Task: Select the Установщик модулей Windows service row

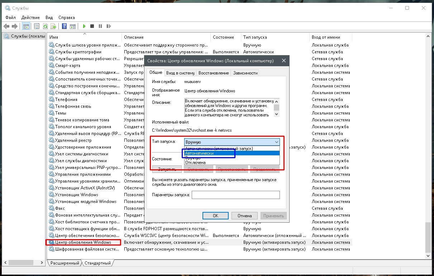Action: click(x=200, y=202)
